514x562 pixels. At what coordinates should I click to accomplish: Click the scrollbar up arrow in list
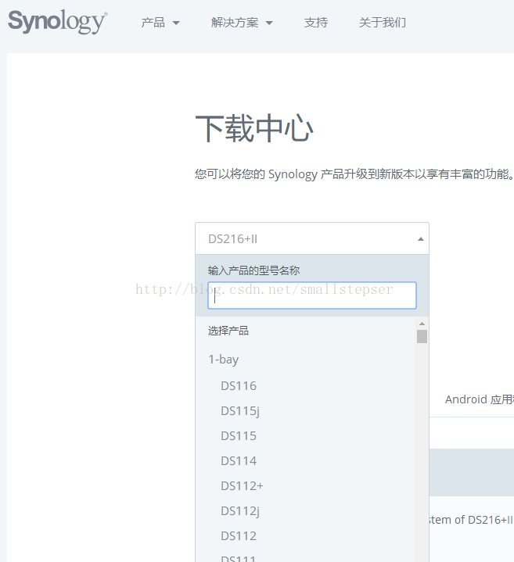click(x=422, y=324)
